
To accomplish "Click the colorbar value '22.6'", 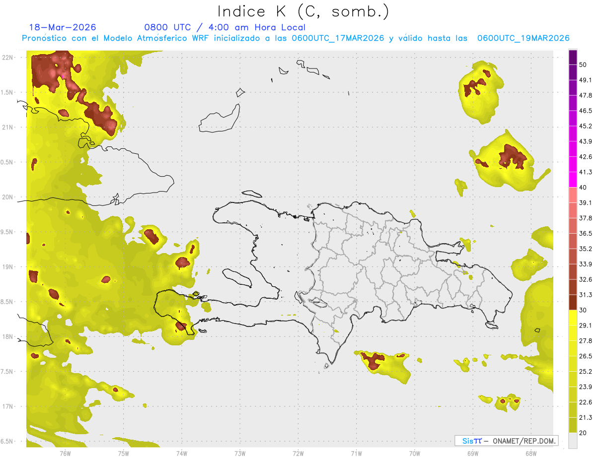I will pyautogui.click(x=586, y=402).
